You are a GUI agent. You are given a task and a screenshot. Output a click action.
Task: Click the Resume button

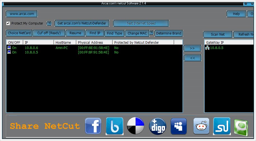[75, 33]
